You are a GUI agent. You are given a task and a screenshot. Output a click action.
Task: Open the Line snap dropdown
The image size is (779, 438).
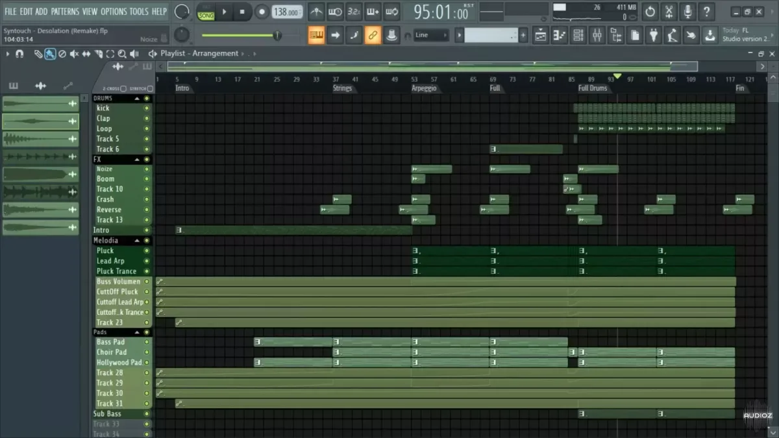click(431, 35)
